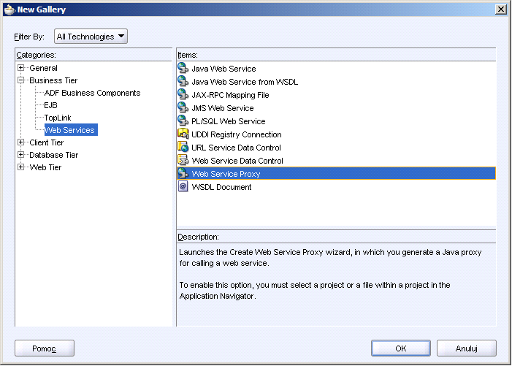Expand the Client Tier node
The image size is (512, 366).
pos(21,142)
